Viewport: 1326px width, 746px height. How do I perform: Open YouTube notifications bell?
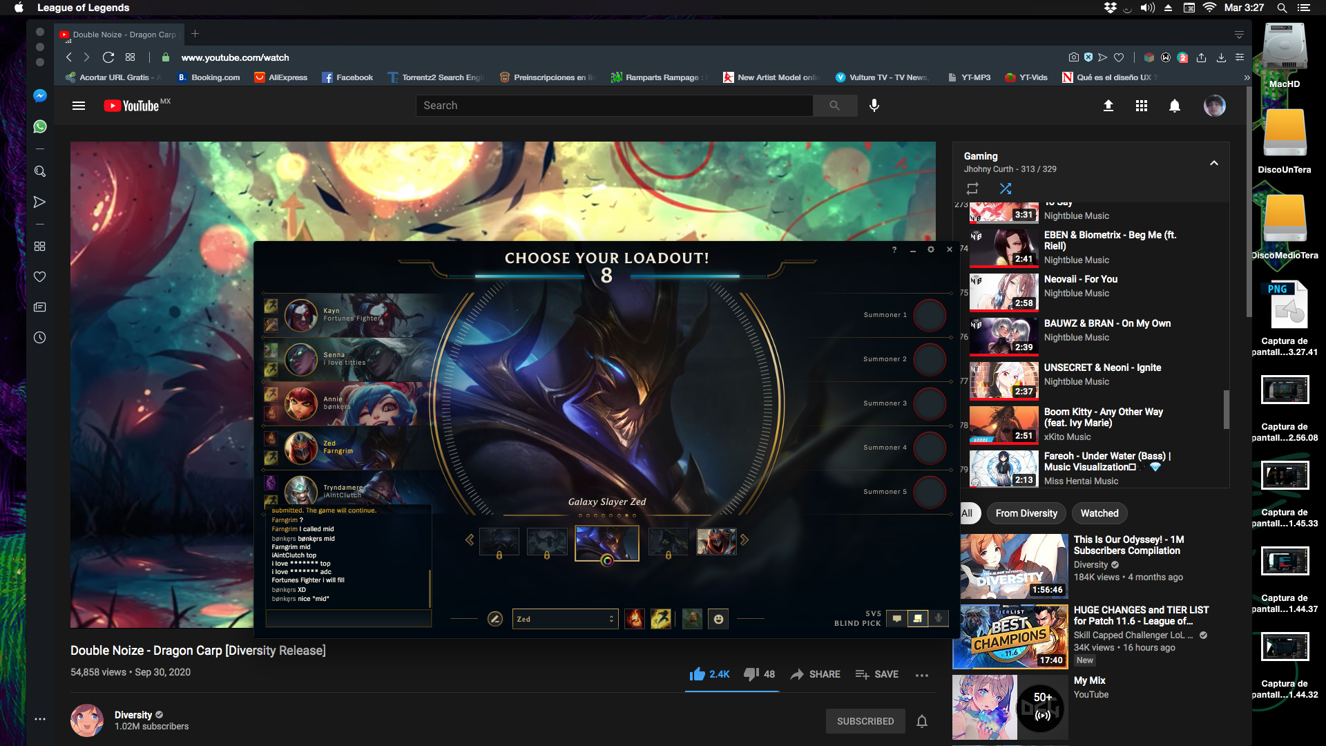[x=1175, y=106]
